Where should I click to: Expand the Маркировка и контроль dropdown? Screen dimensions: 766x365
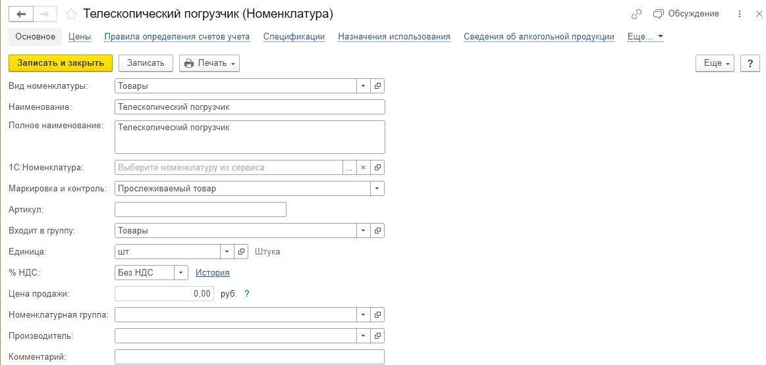pyautogui.click(x=377, y=188)
